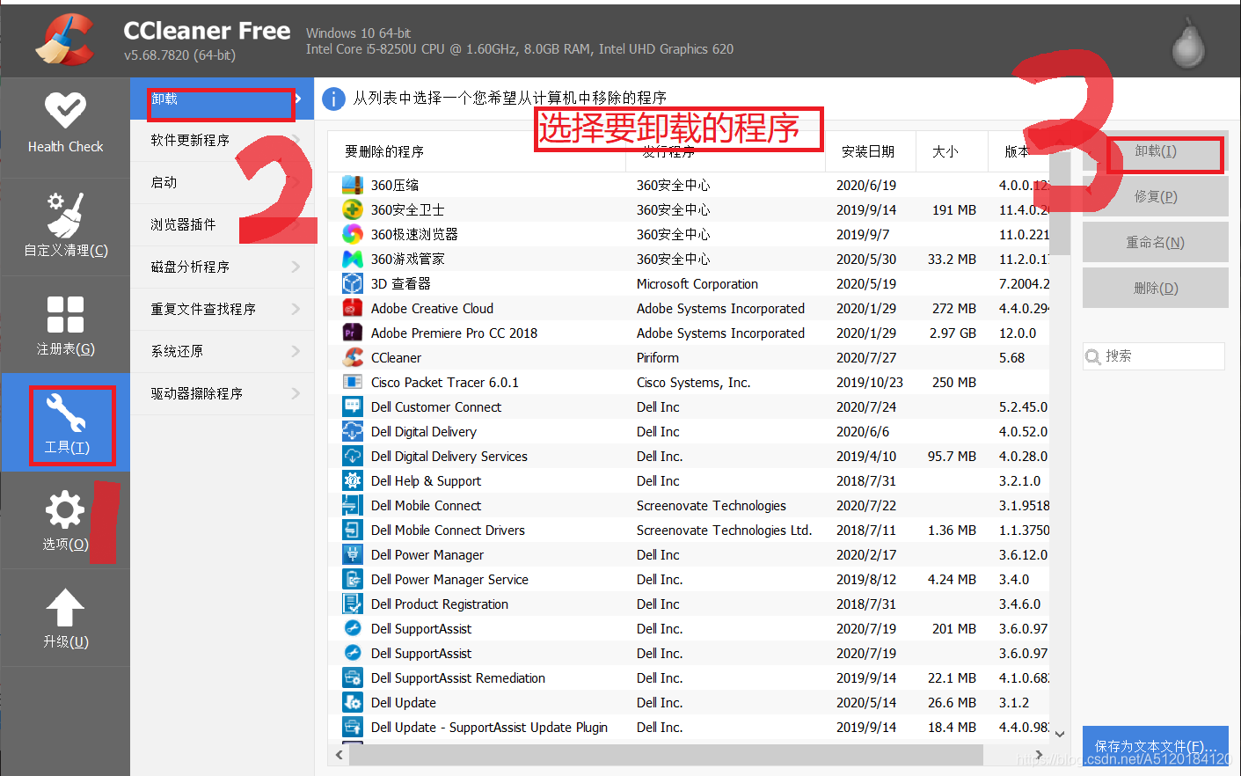The height and width of the screenshot is (776, 1241).
Task: Click the CCleaner logo in header
Action: pos(65,39)
